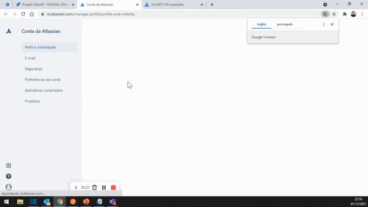Open File Explorer from the taskbar
368x207 pixels.
(x=20, y=202)
